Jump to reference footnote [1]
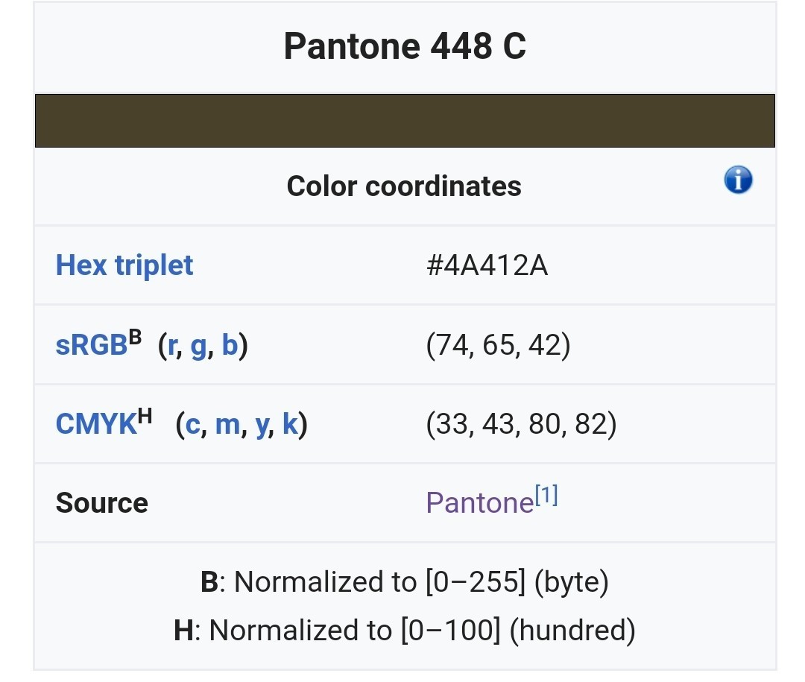 (546, 496)
